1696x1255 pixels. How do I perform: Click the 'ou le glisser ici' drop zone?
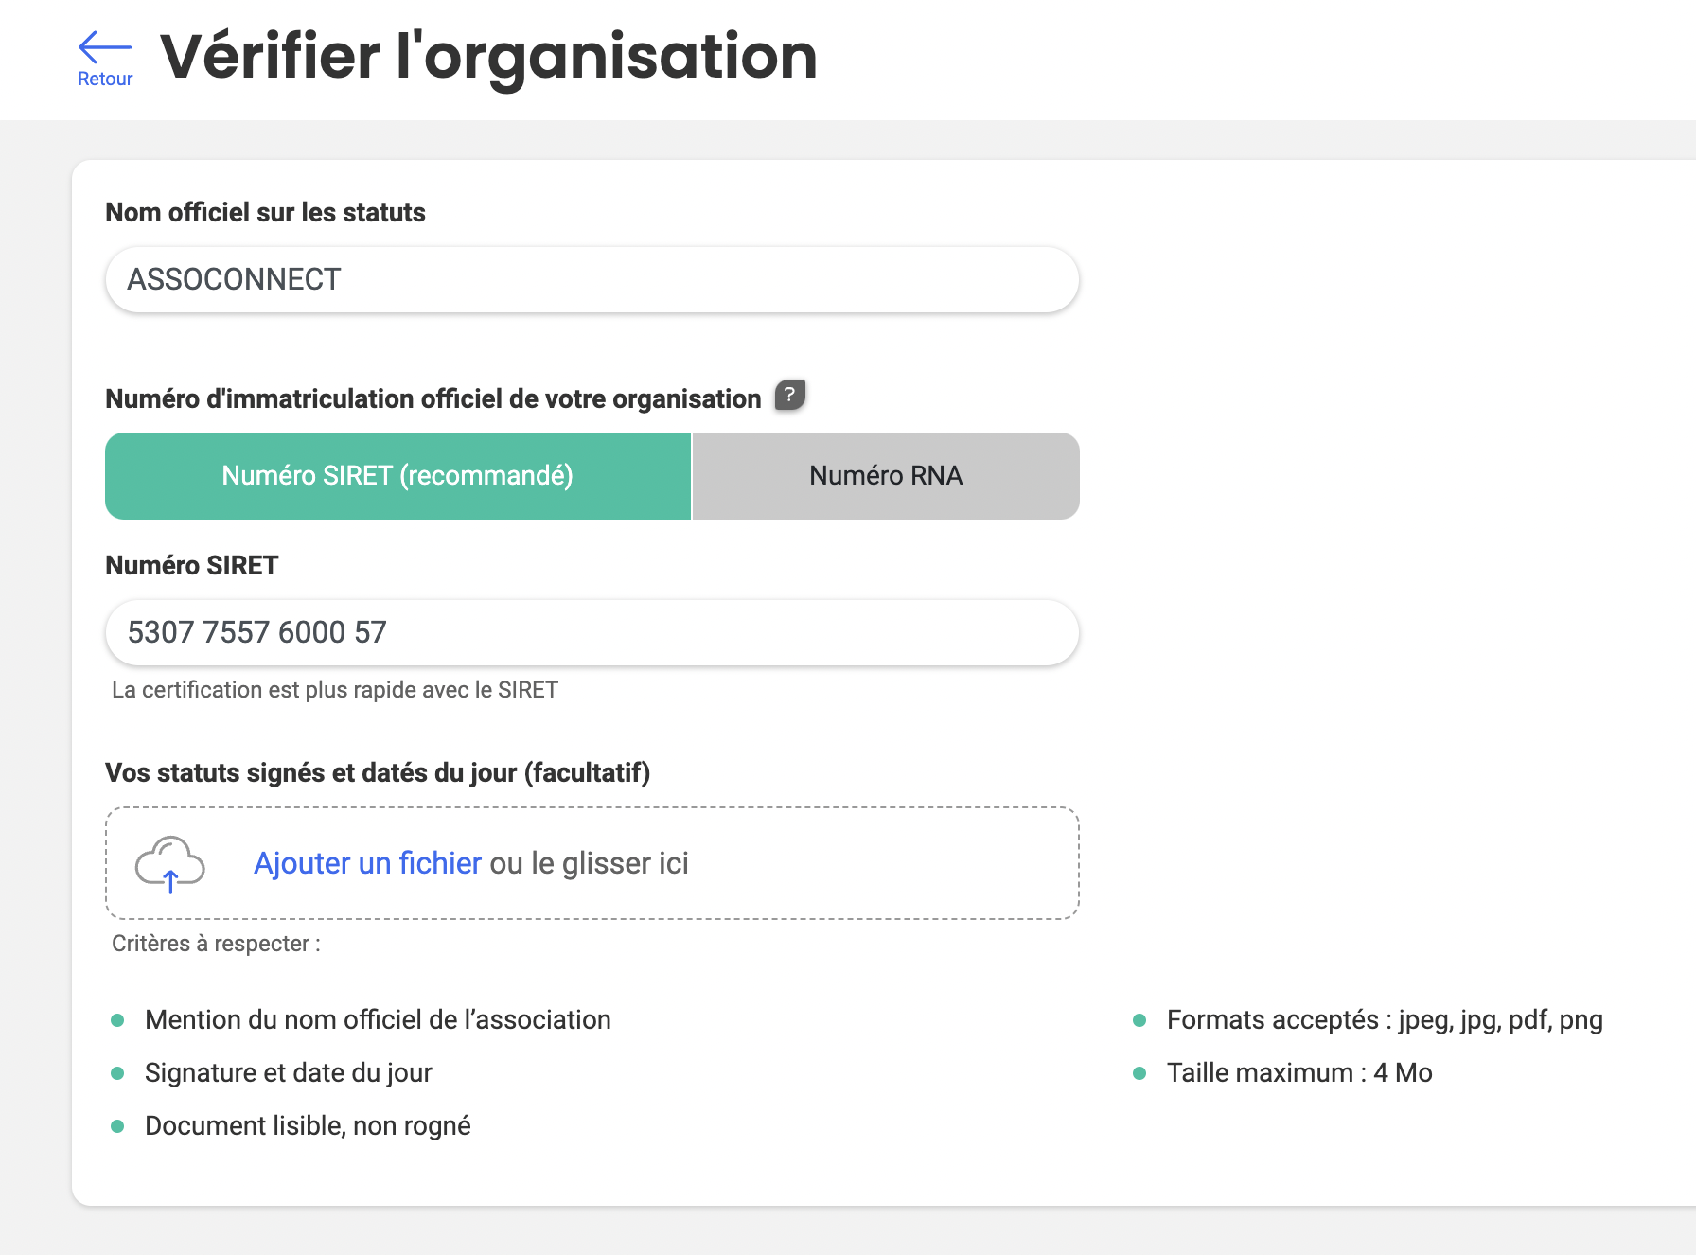click(x=590, y=863)
